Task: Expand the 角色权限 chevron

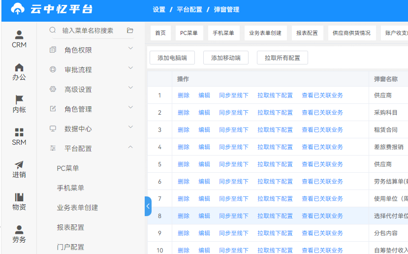Action: click(x=130, y=48)
